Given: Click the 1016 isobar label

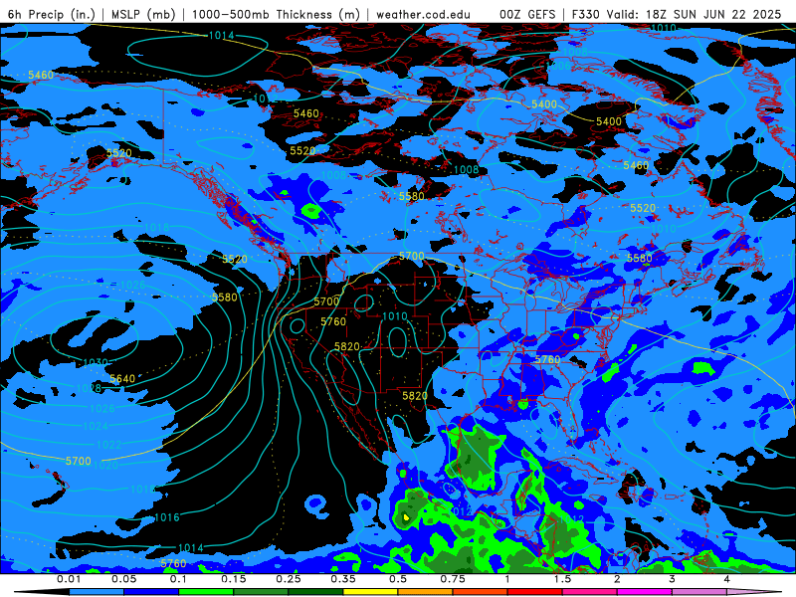Looking at the screenshot, I should 166,517.
